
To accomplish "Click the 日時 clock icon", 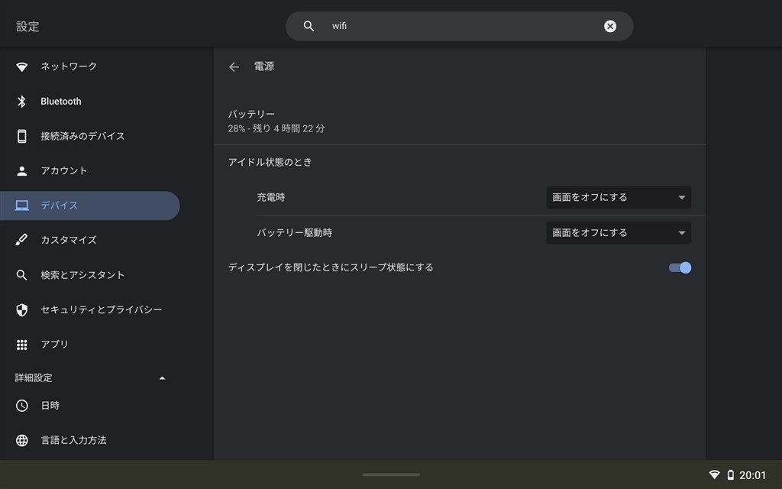I will click(21, 406).
